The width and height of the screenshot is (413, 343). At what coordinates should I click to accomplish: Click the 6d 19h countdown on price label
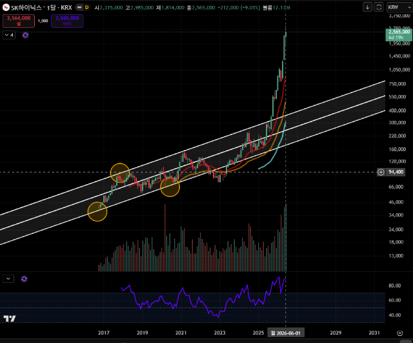pyautogui.click(x=396, y=37)
